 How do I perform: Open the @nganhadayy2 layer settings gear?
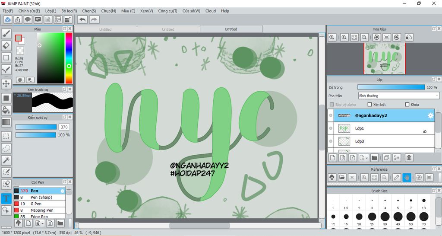click(x=430, y=115)
